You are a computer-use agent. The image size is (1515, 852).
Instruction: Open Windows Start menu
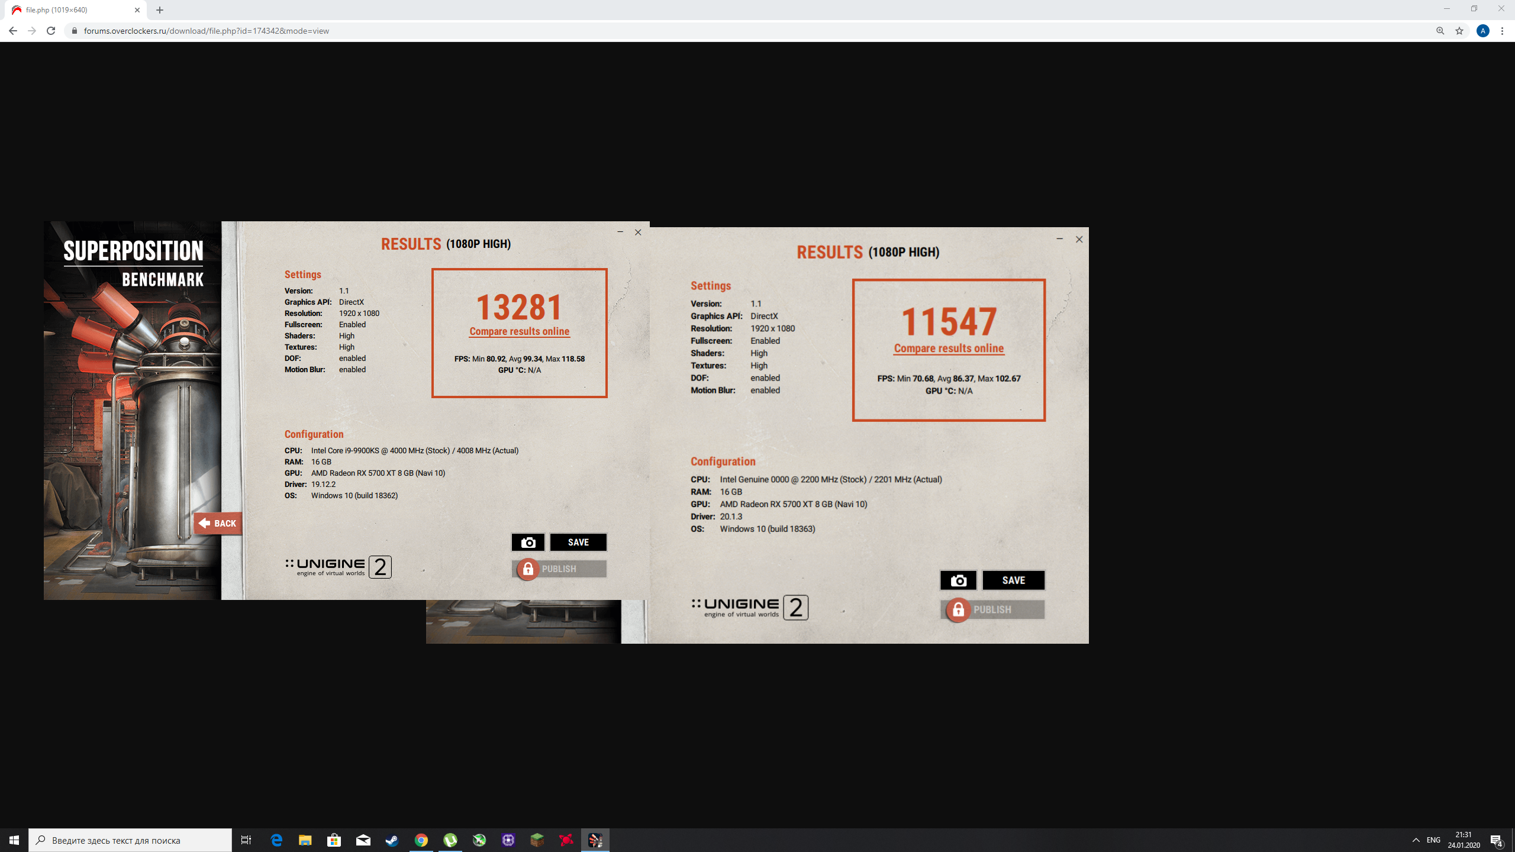click(14, 840)
